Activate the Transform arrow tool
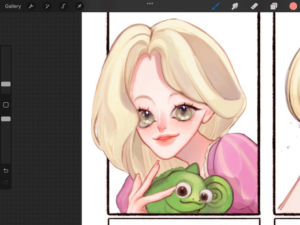300x225 pixels. coord(79,6)
